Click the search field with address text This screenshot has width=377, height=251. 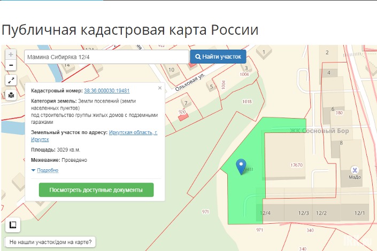point(106,57)
